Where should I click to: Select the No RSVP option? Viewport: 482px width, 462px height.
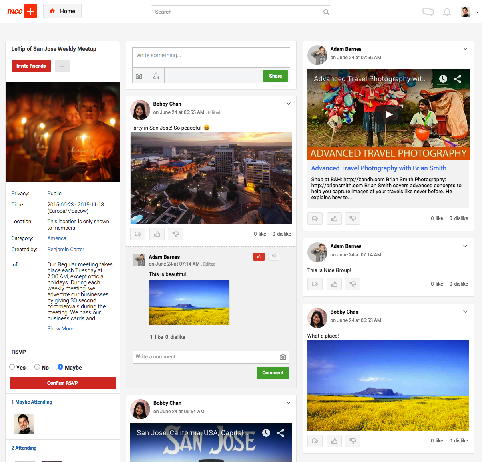click(x=37, y=367)
